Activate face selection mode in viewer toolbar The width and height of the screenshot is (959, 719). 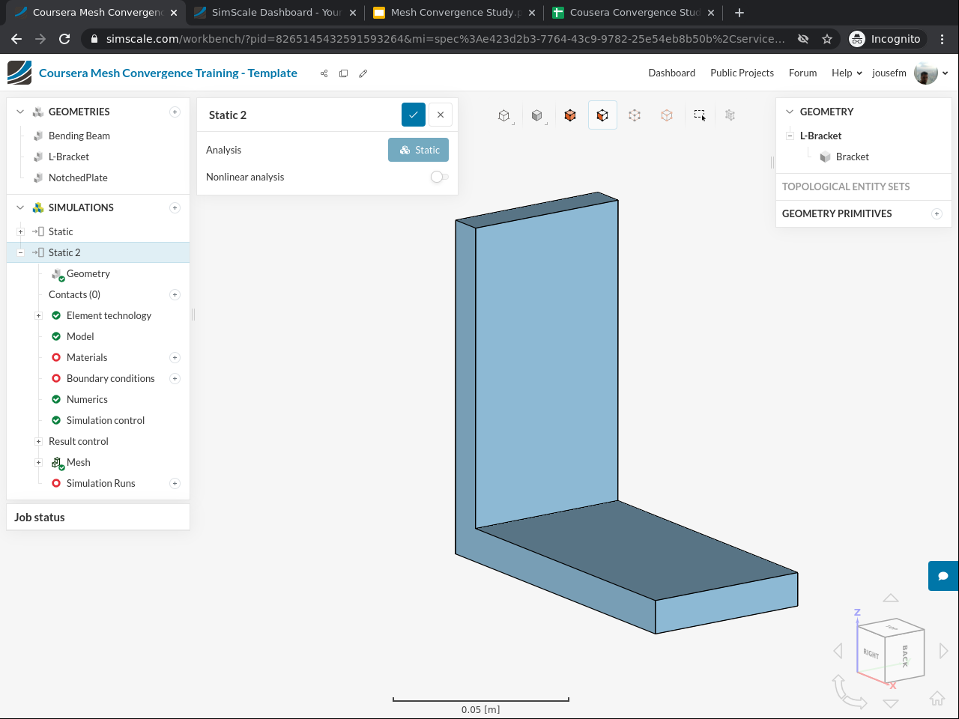tap(602, 115)
